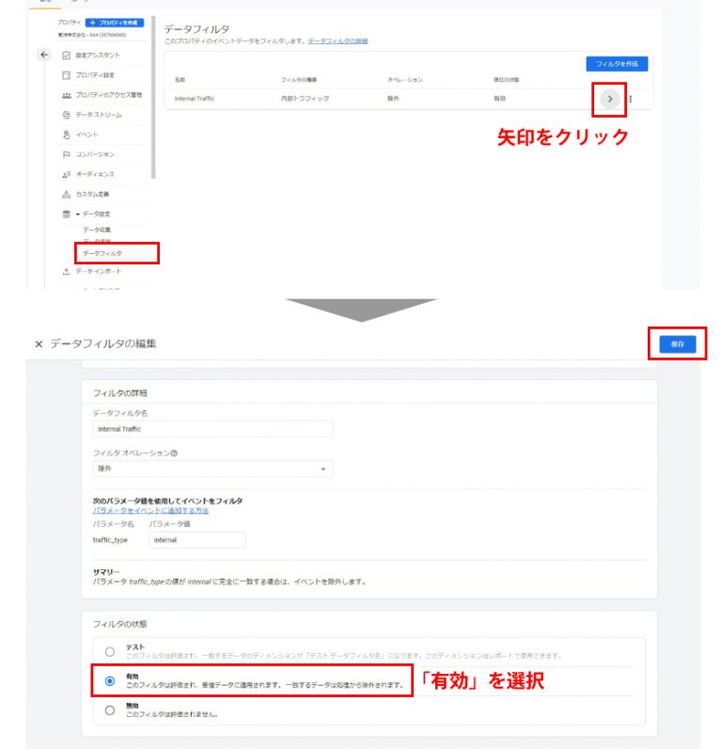Click the back arrow icon in sidebar
Screen dimensions: 722x749
[44, 55]
